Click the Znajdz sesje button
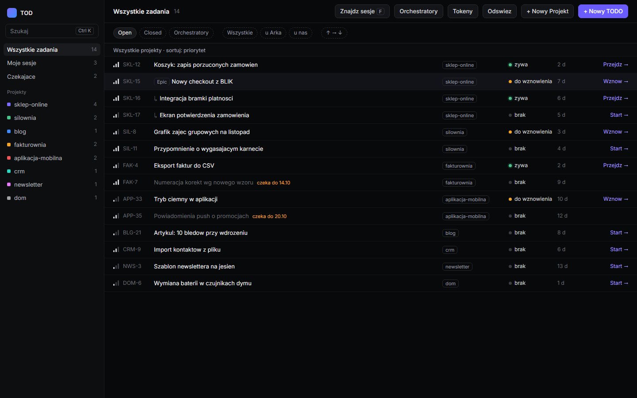The width and height of the screenshot is (637, 398). coord(362,11)
